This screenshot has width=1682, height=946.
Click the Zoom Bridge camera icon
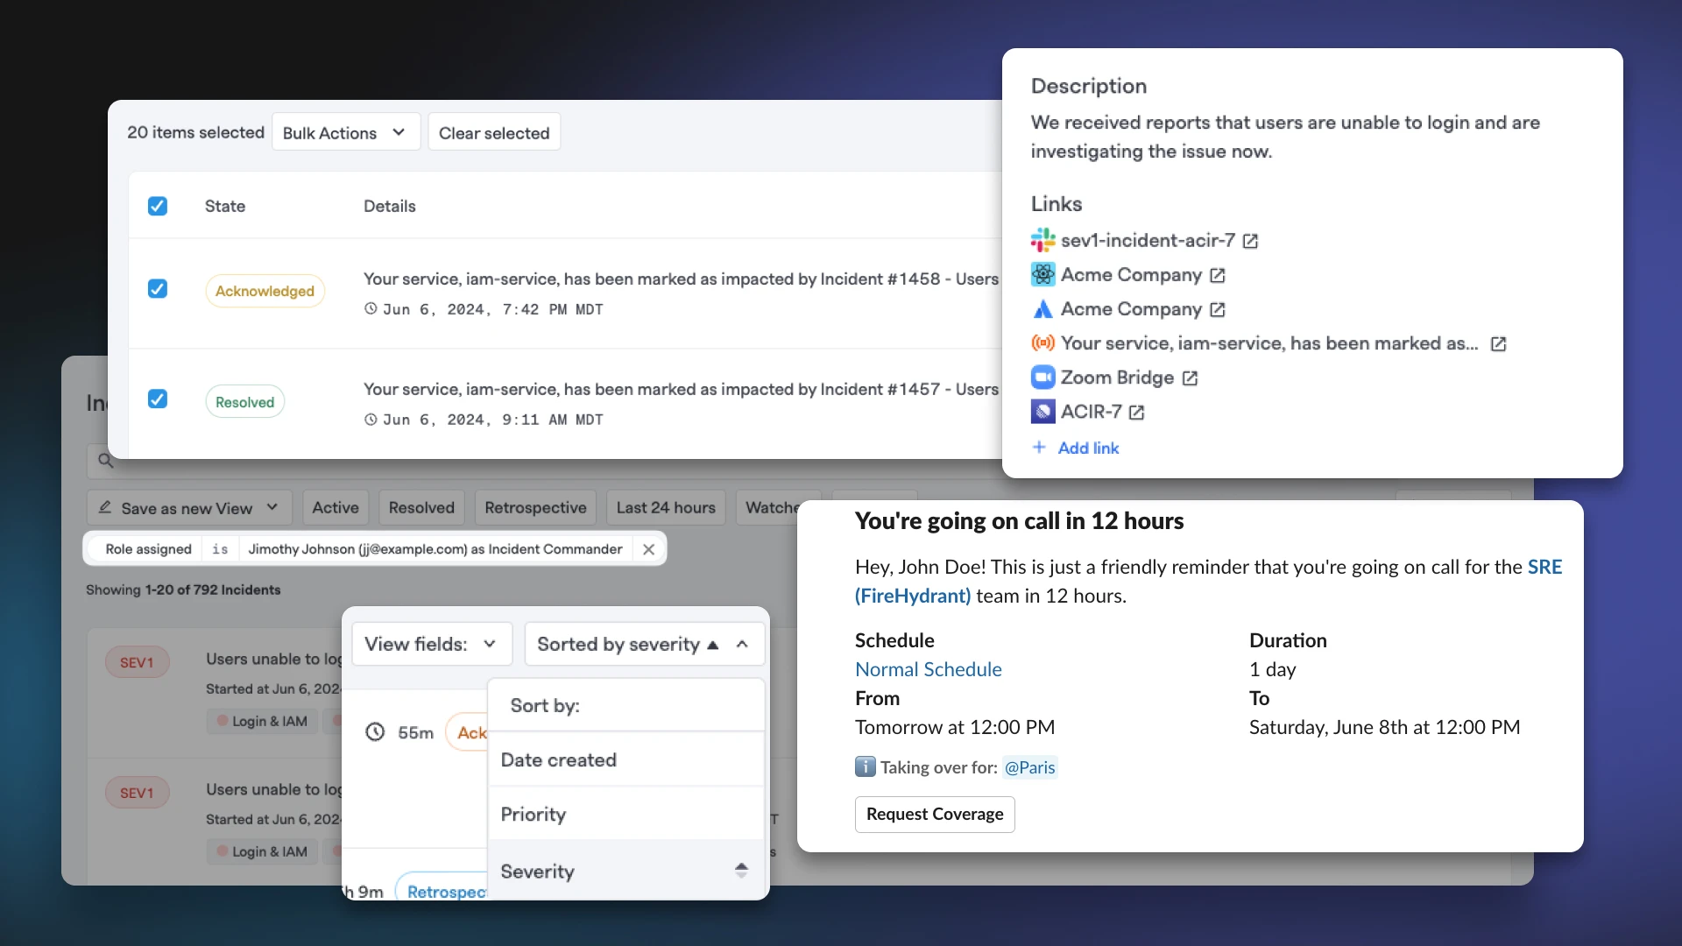[x=1042, y=378]
